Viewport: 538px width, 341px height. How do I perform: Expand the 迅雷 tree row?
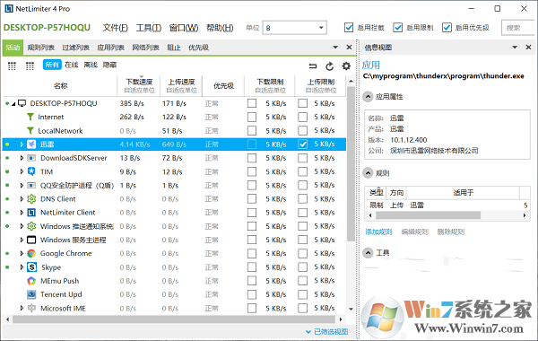coord(22,144)
